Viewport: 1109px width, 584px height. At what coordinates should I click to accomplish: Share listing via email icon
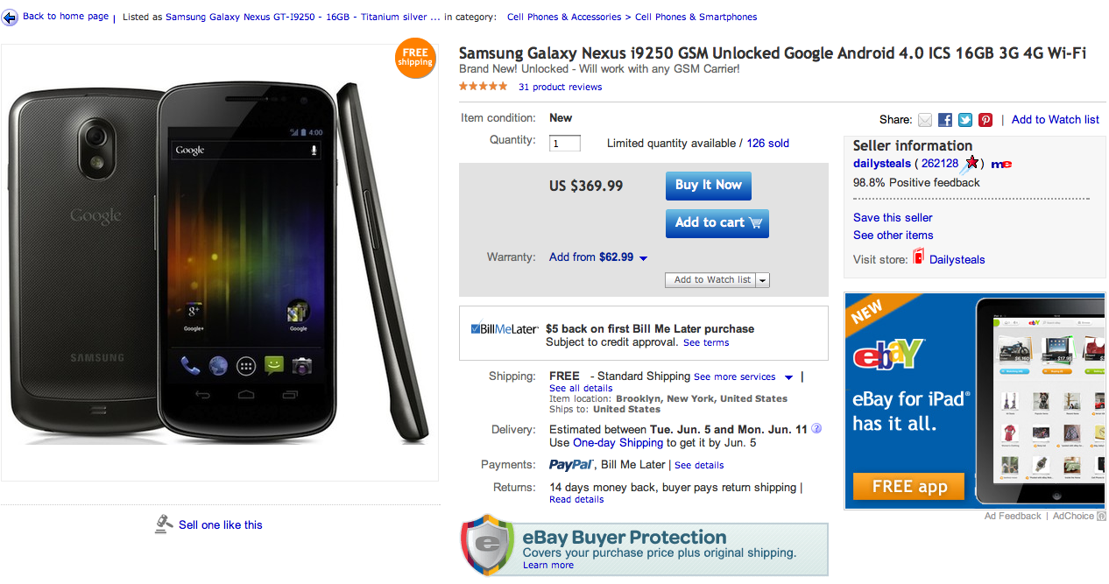[925, 120]
